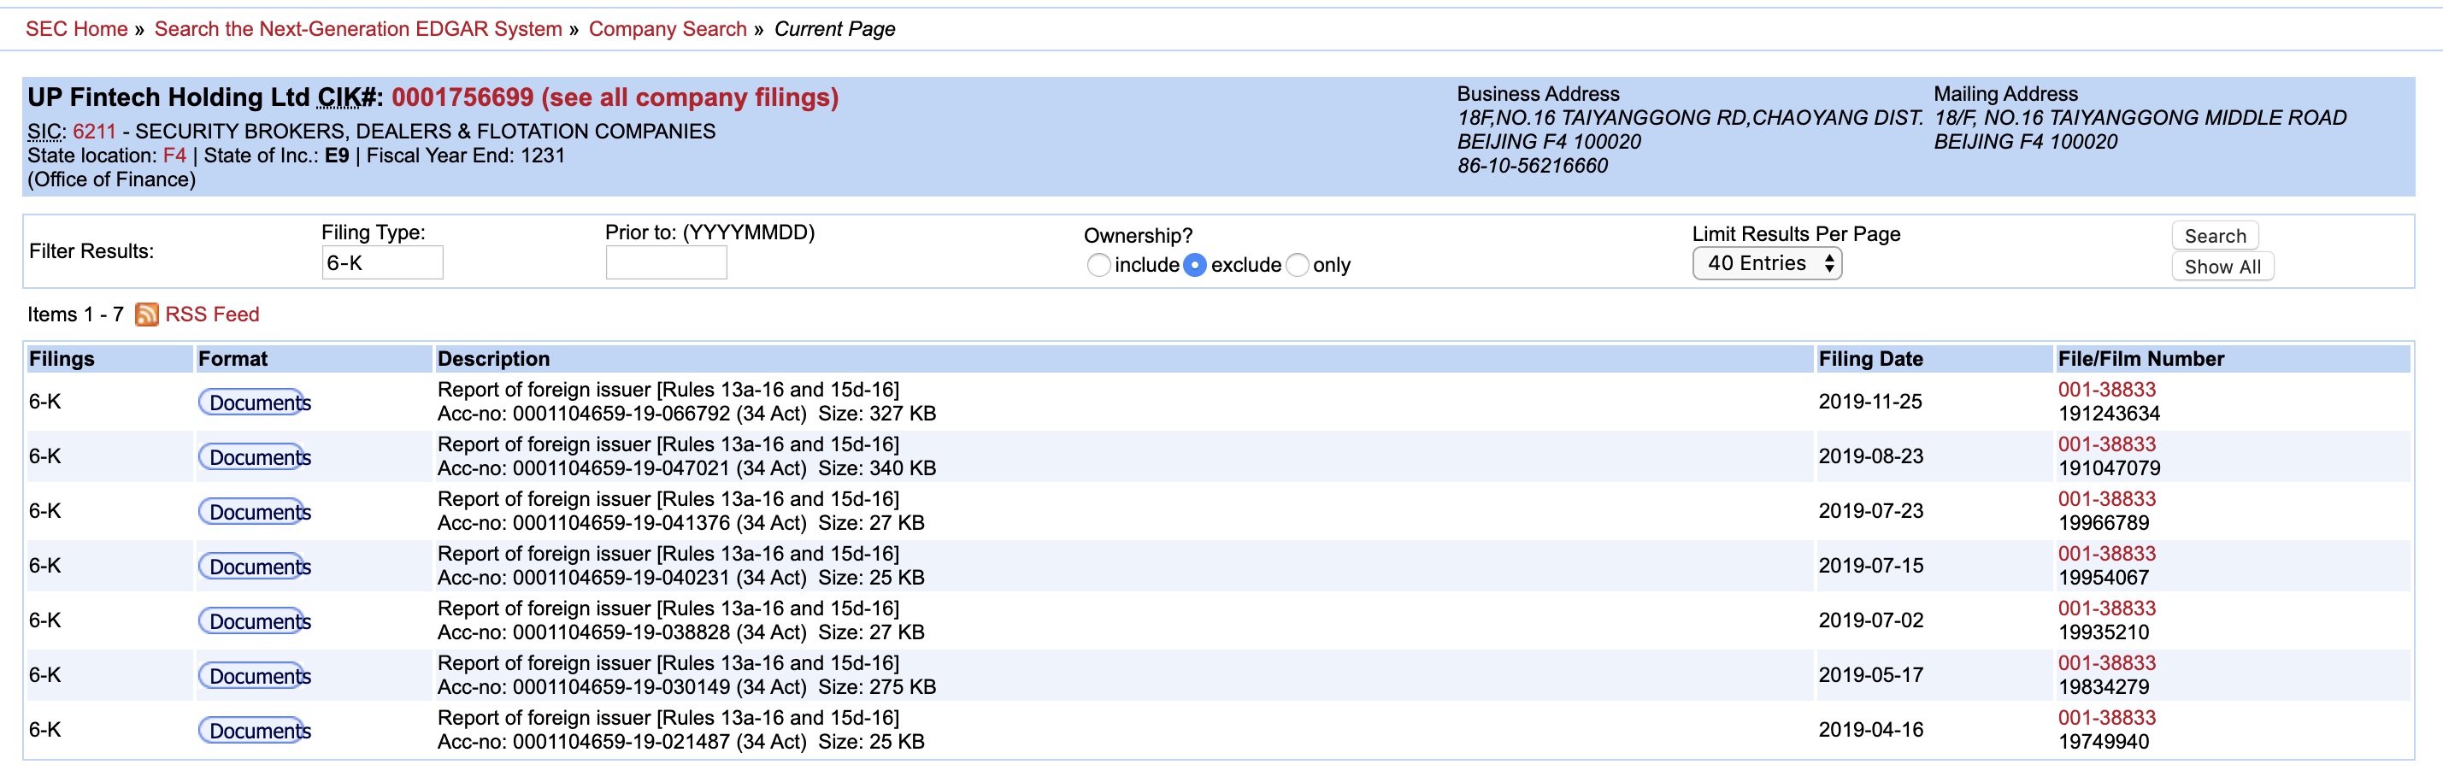This screenshot has width=2443, height=776.
Task: Select the only ownership radio button
Action: coord(1298,266)
